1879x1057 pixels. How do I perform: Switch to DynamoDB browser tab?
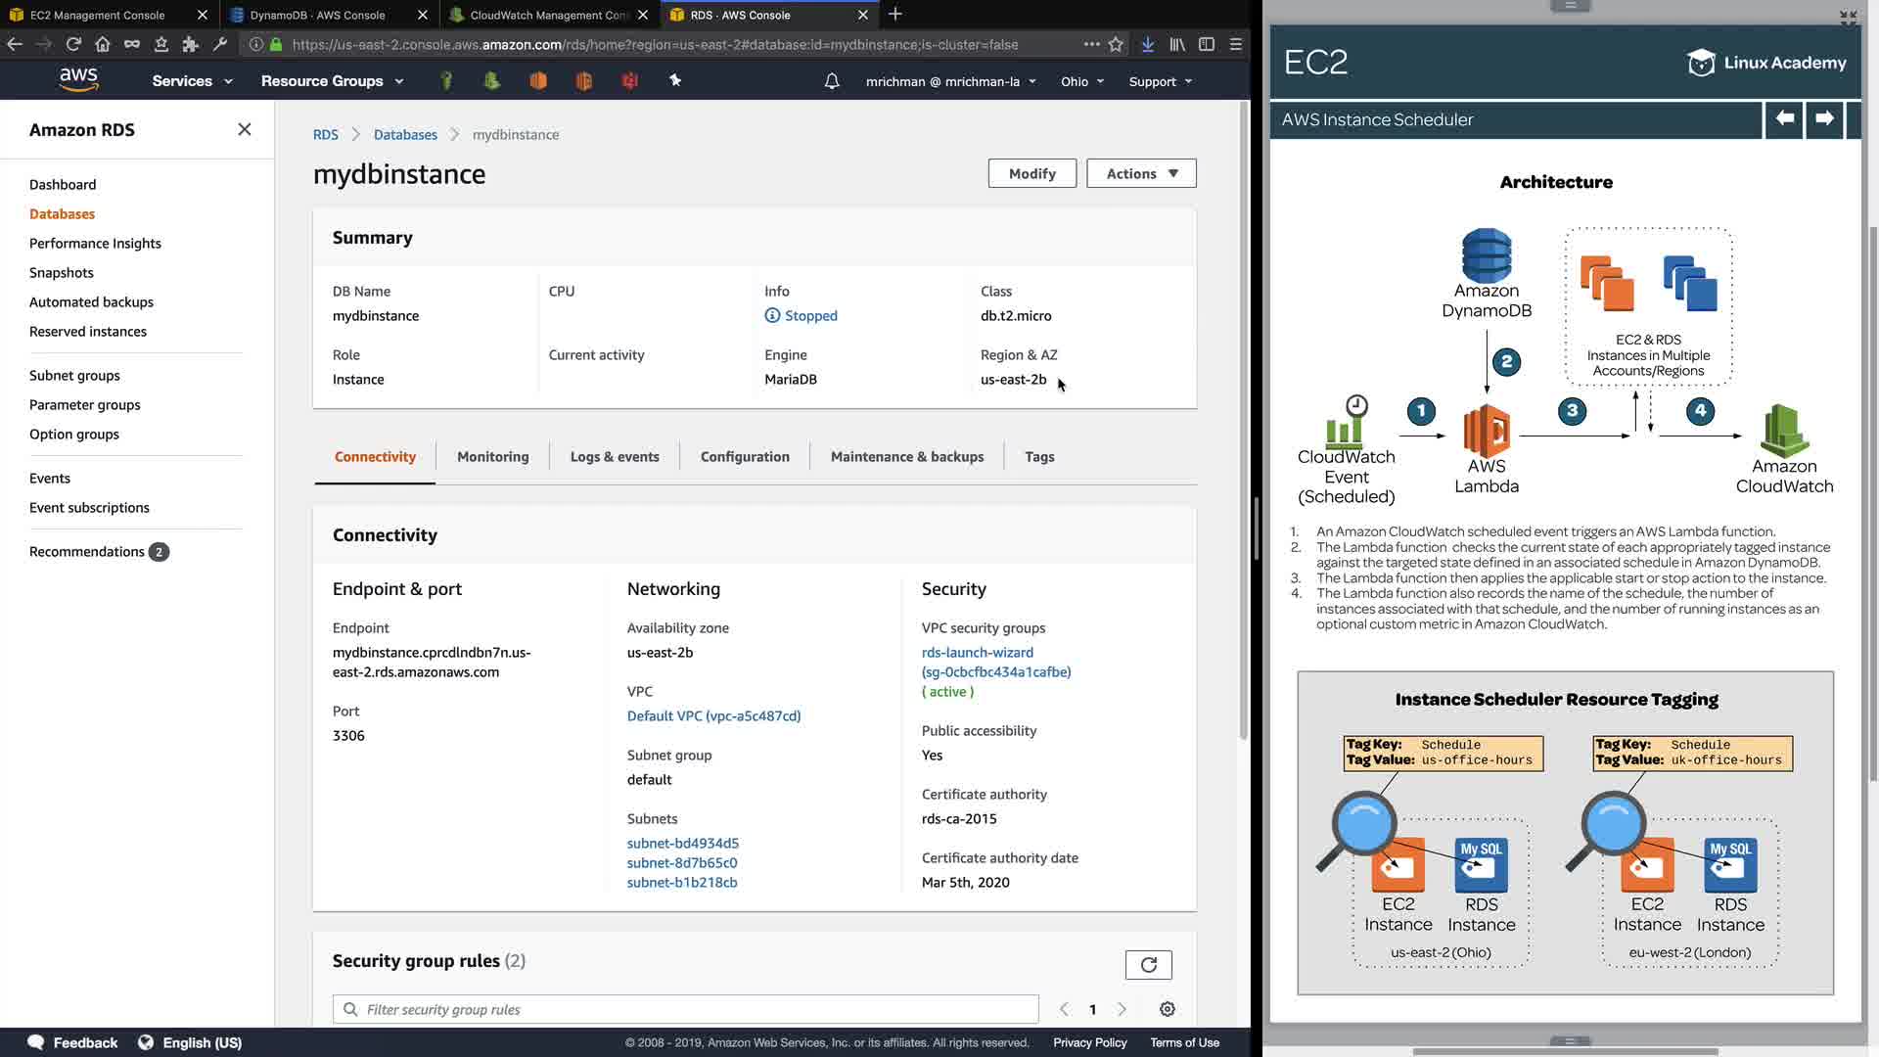point(317,15)
